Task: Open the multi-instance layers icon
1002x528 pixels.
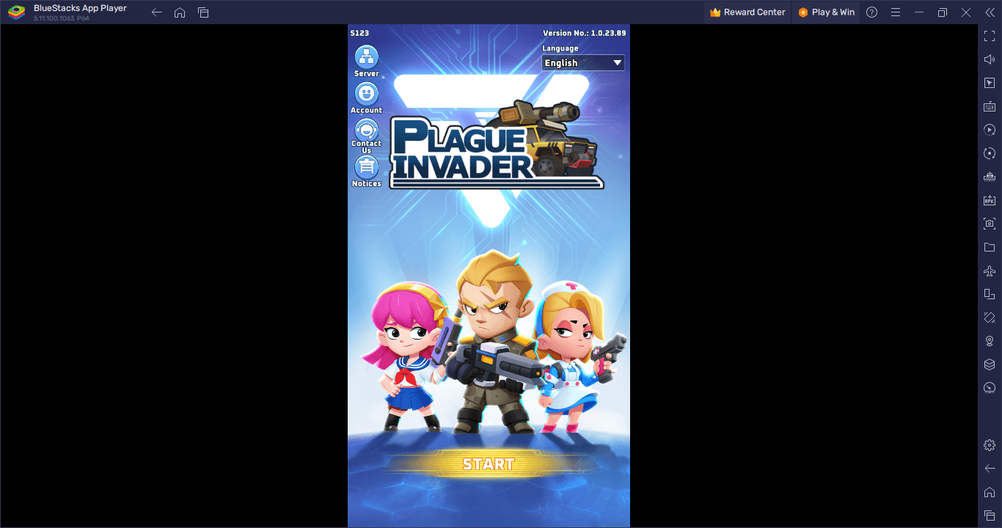Action: pyautogui.click(x=990, y=364)
